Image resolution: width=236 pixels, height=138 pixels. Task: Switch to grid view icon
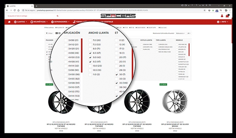tap(57, 33)
